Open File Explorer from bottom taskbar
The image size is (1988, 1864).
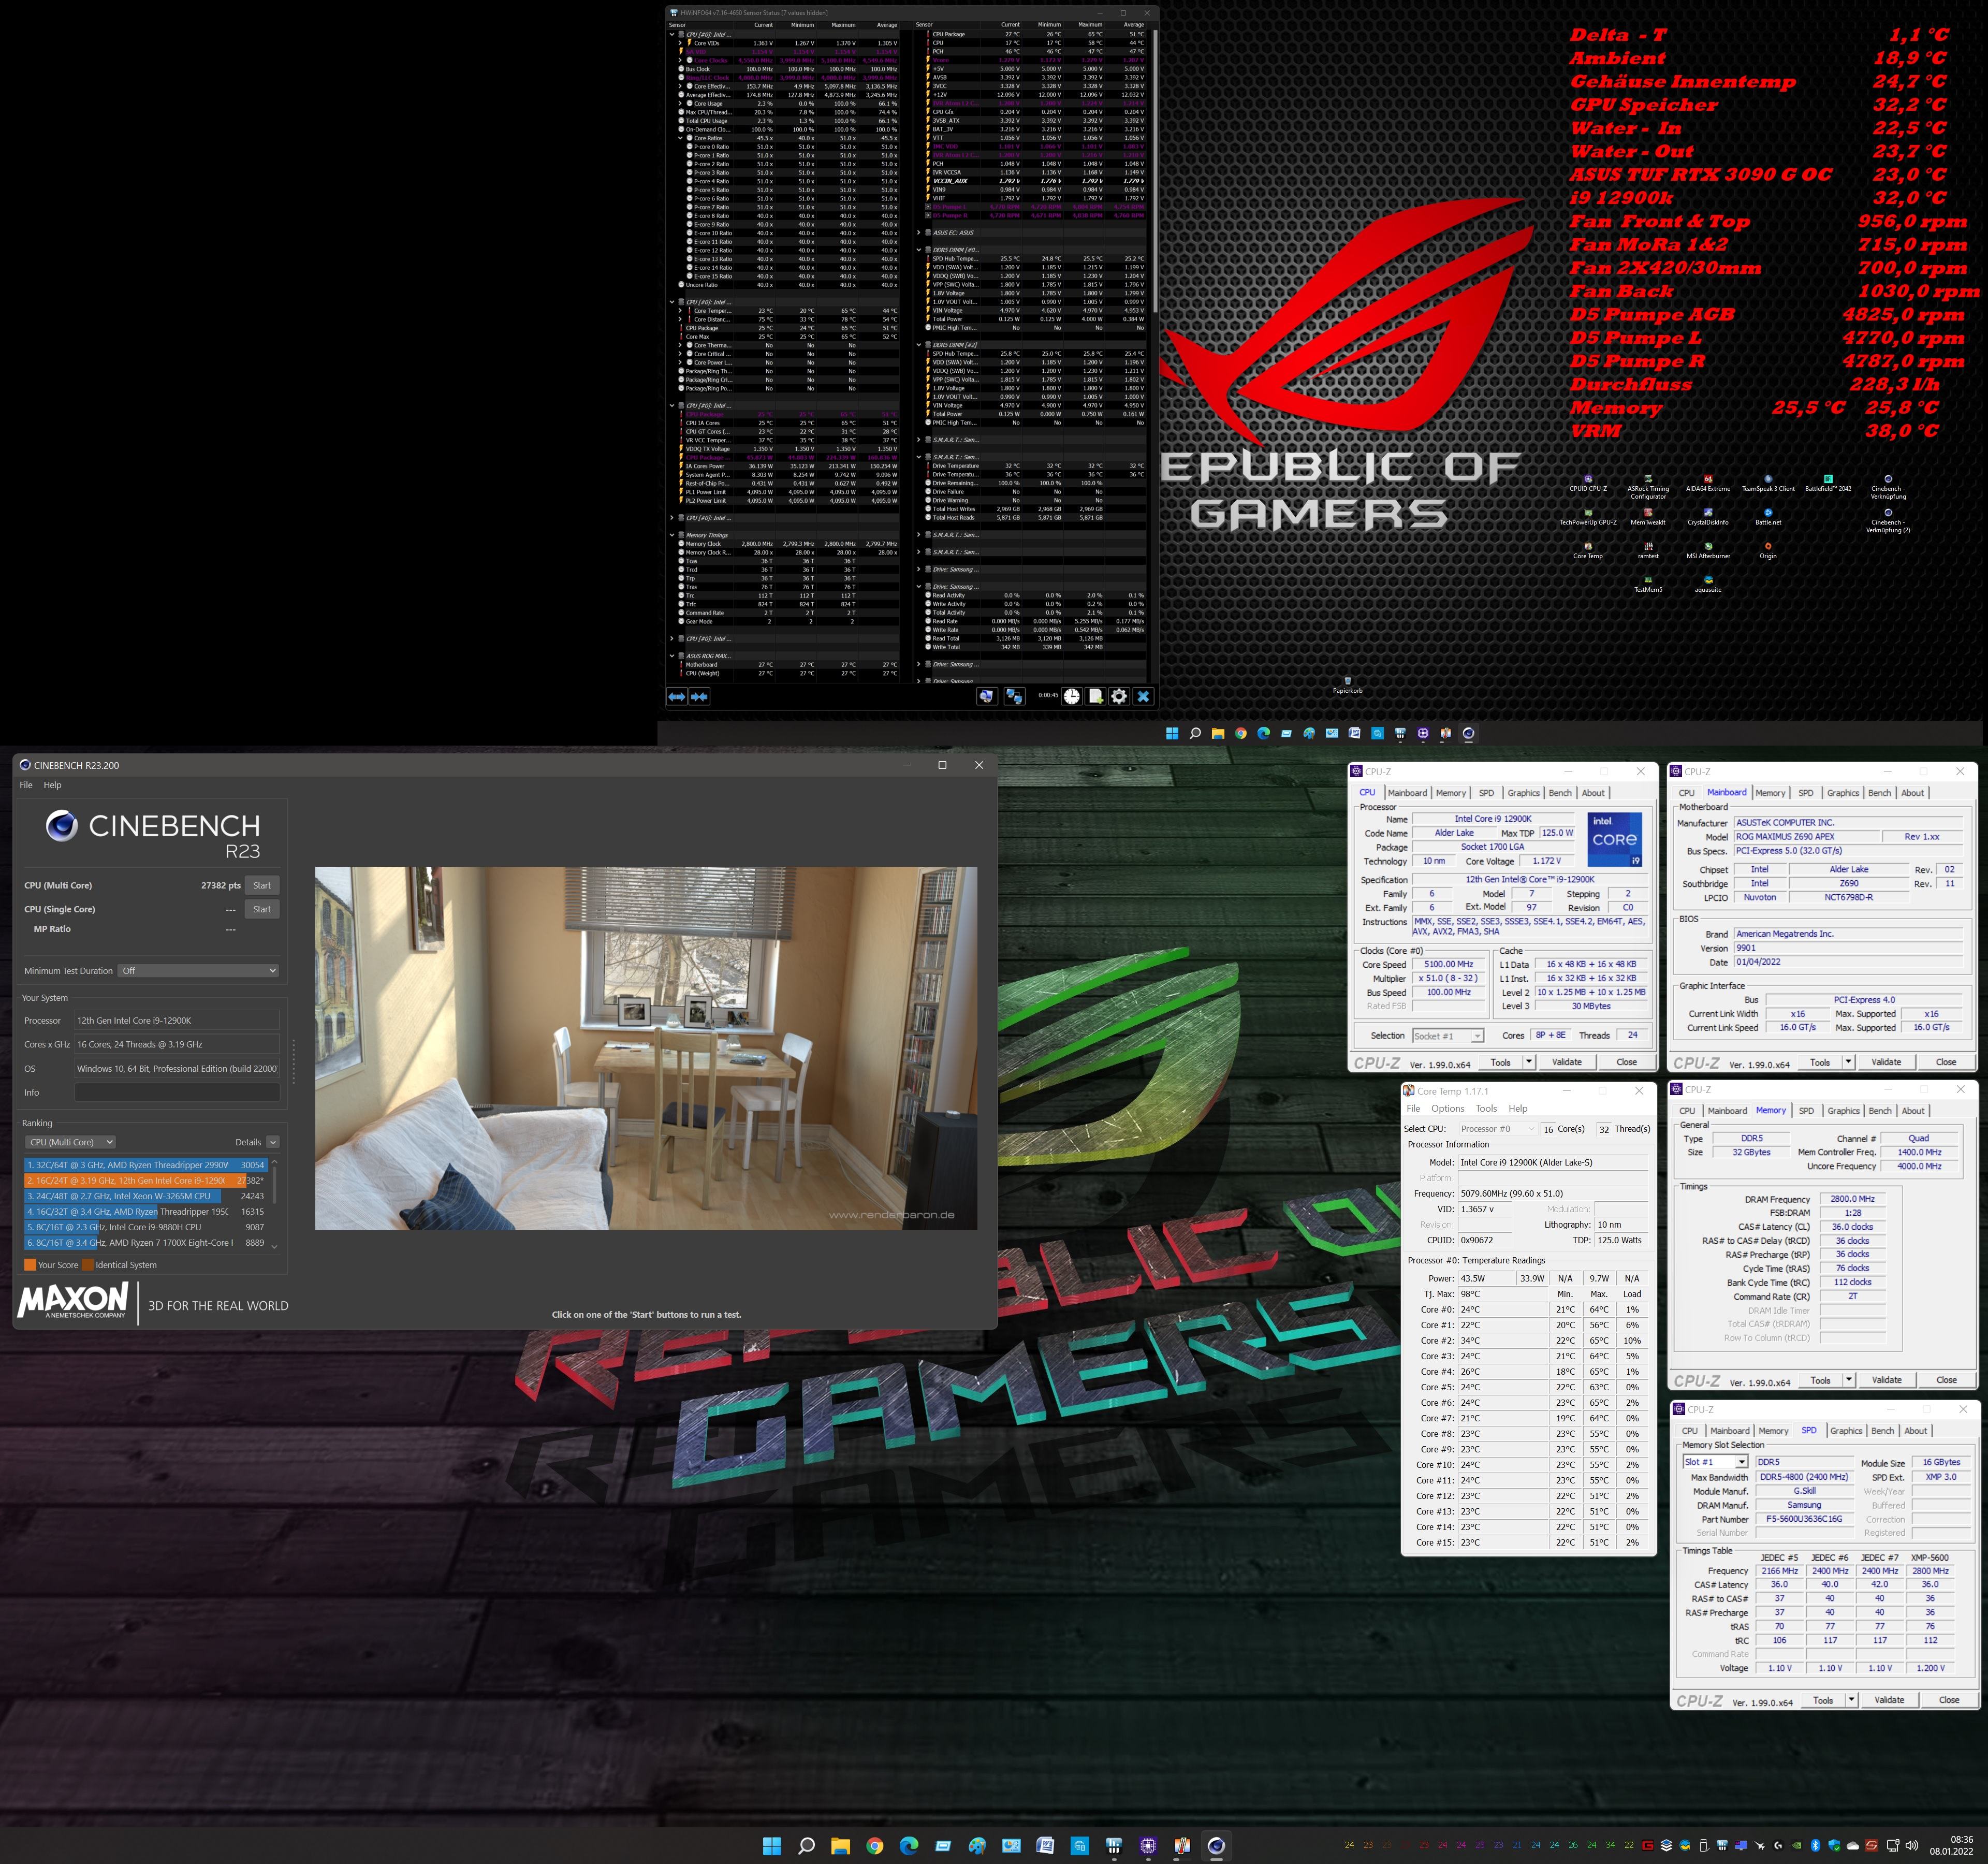(840, 1845)
